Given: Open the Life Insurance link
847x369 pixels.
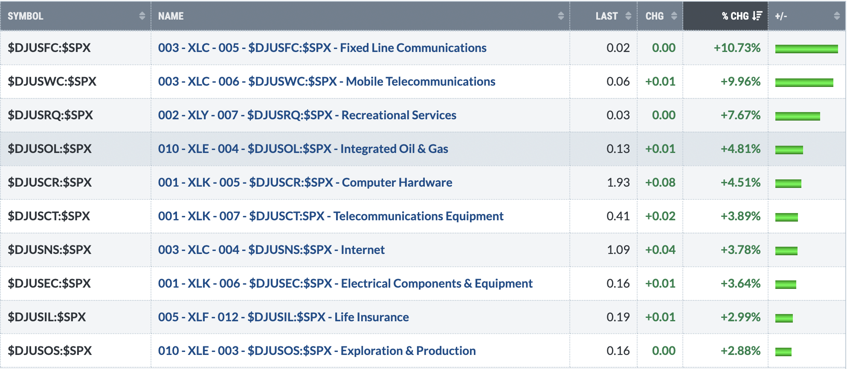Looking at the screenshot, I should [x=283, y=317].
